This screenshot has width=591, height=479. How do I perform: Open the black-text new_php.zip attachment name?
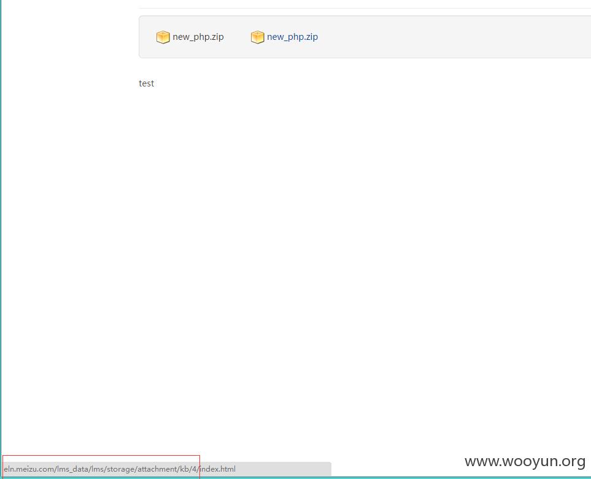point(198,37)
